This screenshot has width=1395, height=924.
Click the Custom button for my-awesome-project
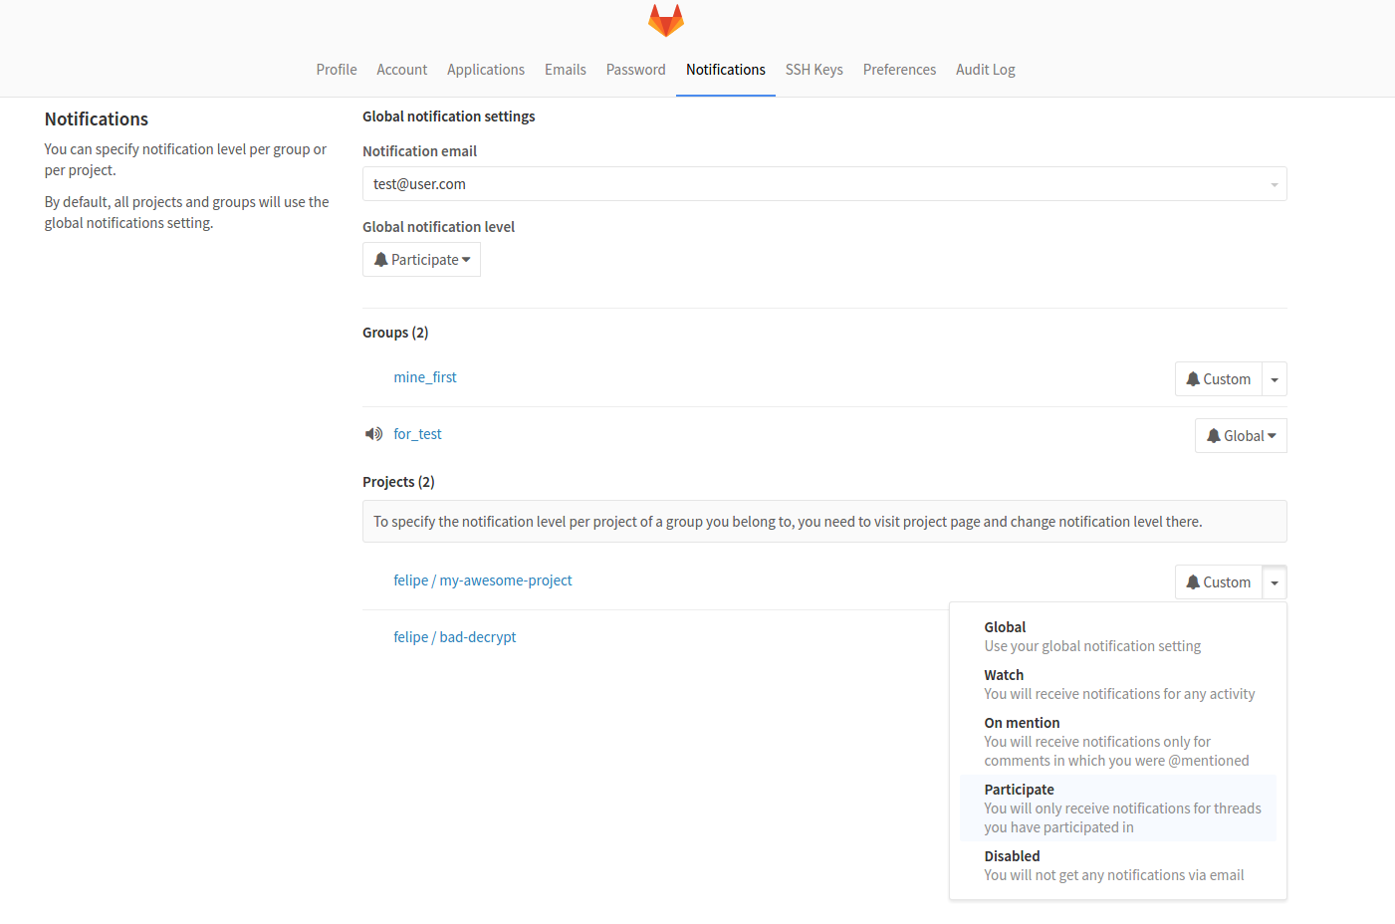point(1218,582)
